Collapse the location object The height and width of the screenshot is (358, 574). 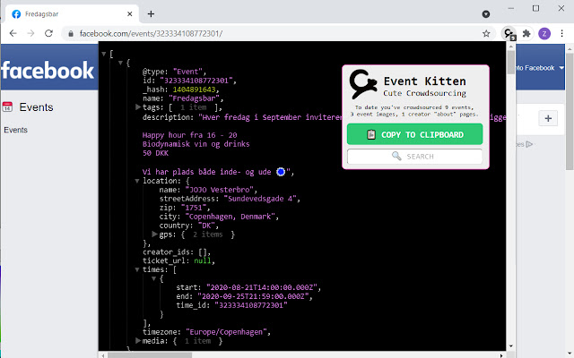(x=137, y=181)
